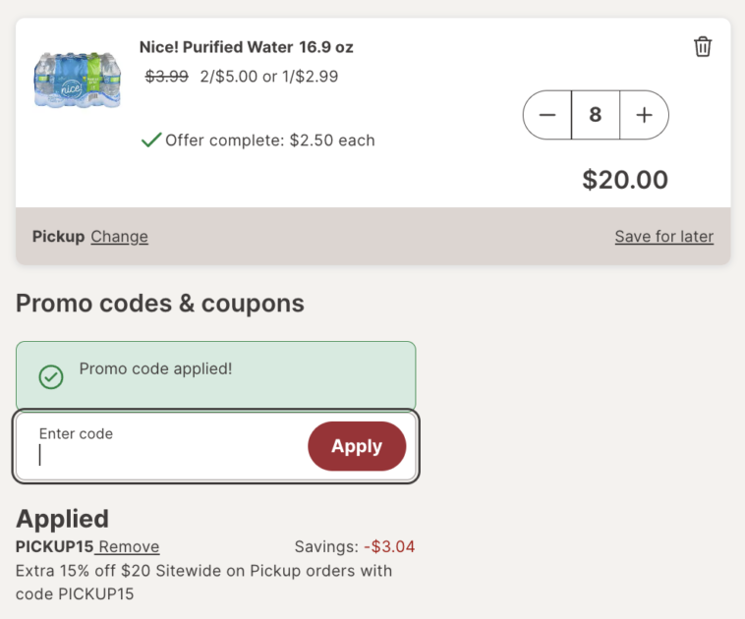745x619 pixels.
Task: Click the $20.00 item total
Action: [x=624, y=180]
